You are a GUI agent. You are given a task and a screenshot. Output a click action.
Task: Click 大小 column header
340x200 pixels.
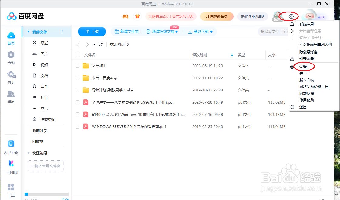pos(272,55)
